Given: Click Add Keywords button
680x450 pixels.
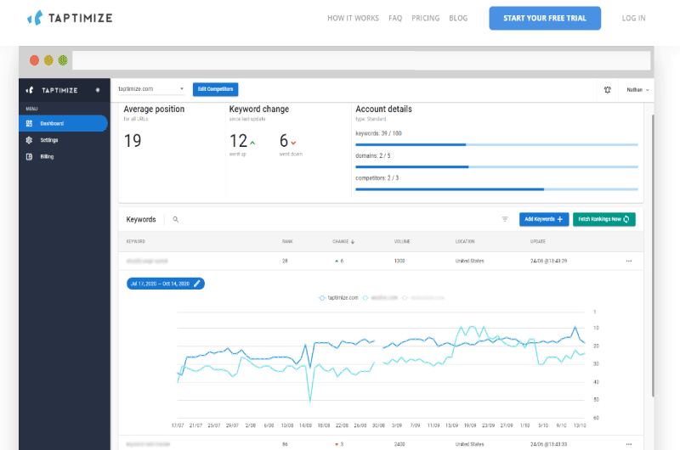Looking at the screenshot, I should tap(544, 219).
